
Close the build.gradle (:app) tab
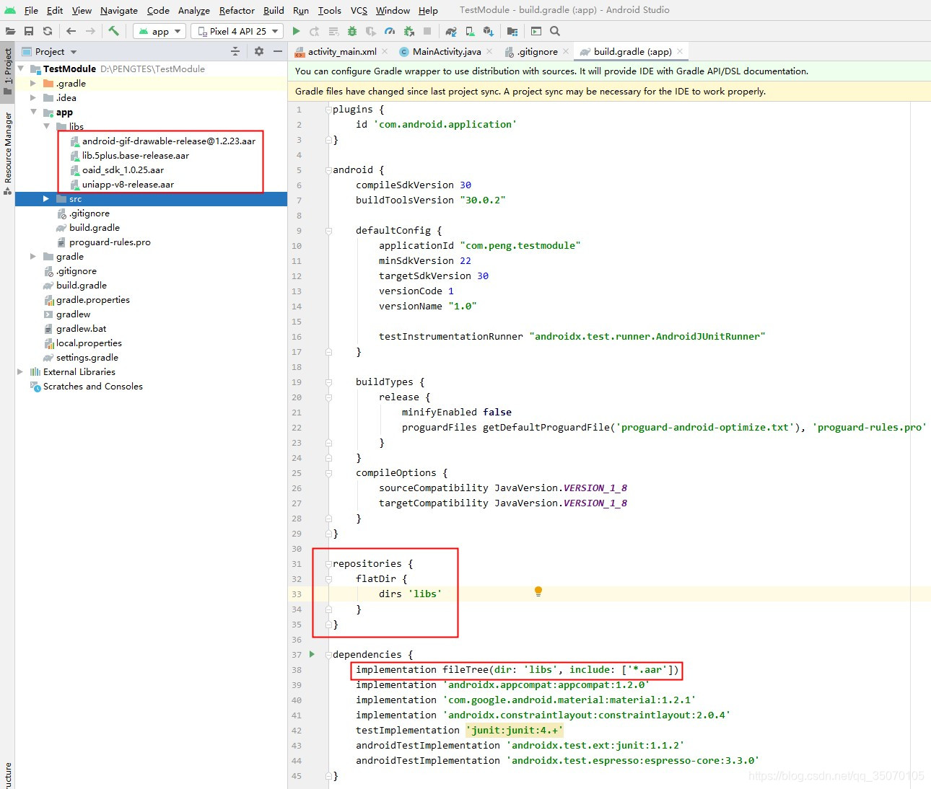point(680,51)
